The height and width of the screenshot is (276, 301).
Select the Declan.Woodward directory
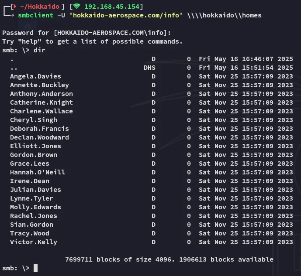(39, 137)
